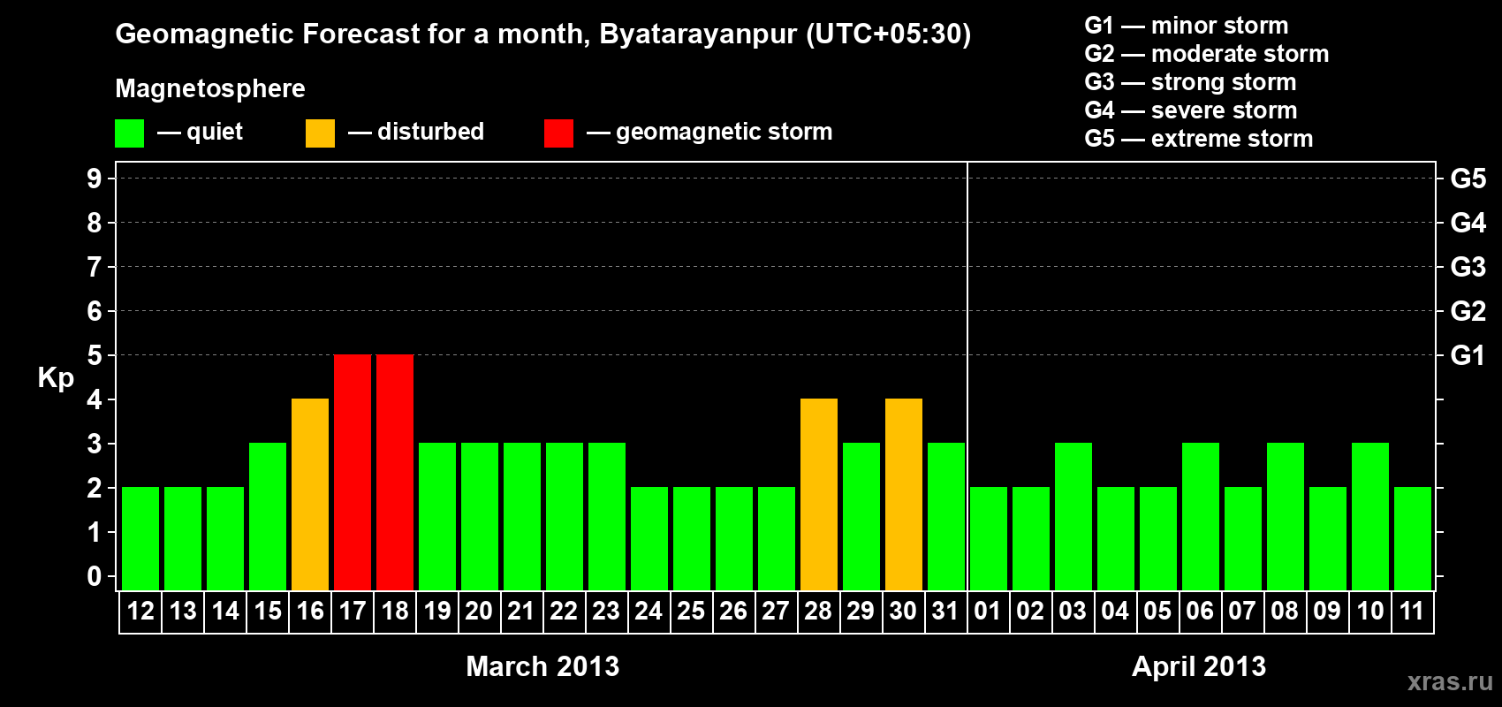The height and width of the screenshot is (707, 1502).
Task: Click the March 2013 month label
Action: coord(542,666)
